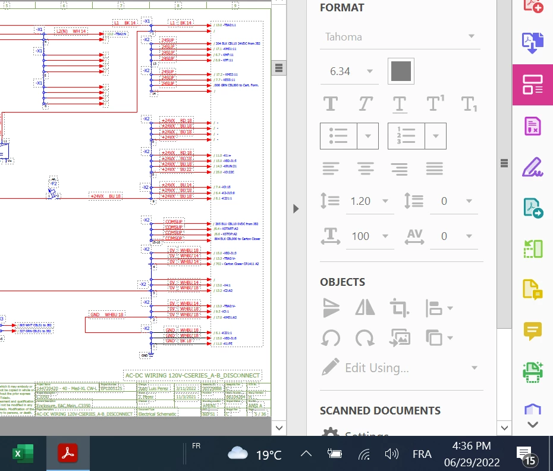This screenshot has height=471, width=553.
Task: Open the Send for Comments tool
Action: click(533, 290)
